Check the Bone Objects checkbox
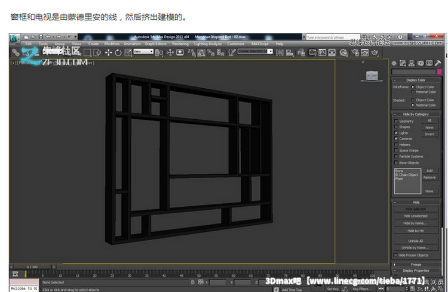The image size is (448, 292). tap(396, 163)
